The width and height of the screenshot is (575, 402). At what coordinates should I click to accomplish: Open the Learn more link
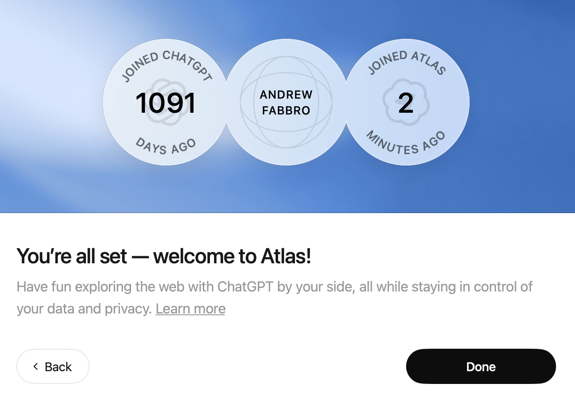[x=190, y=309]
